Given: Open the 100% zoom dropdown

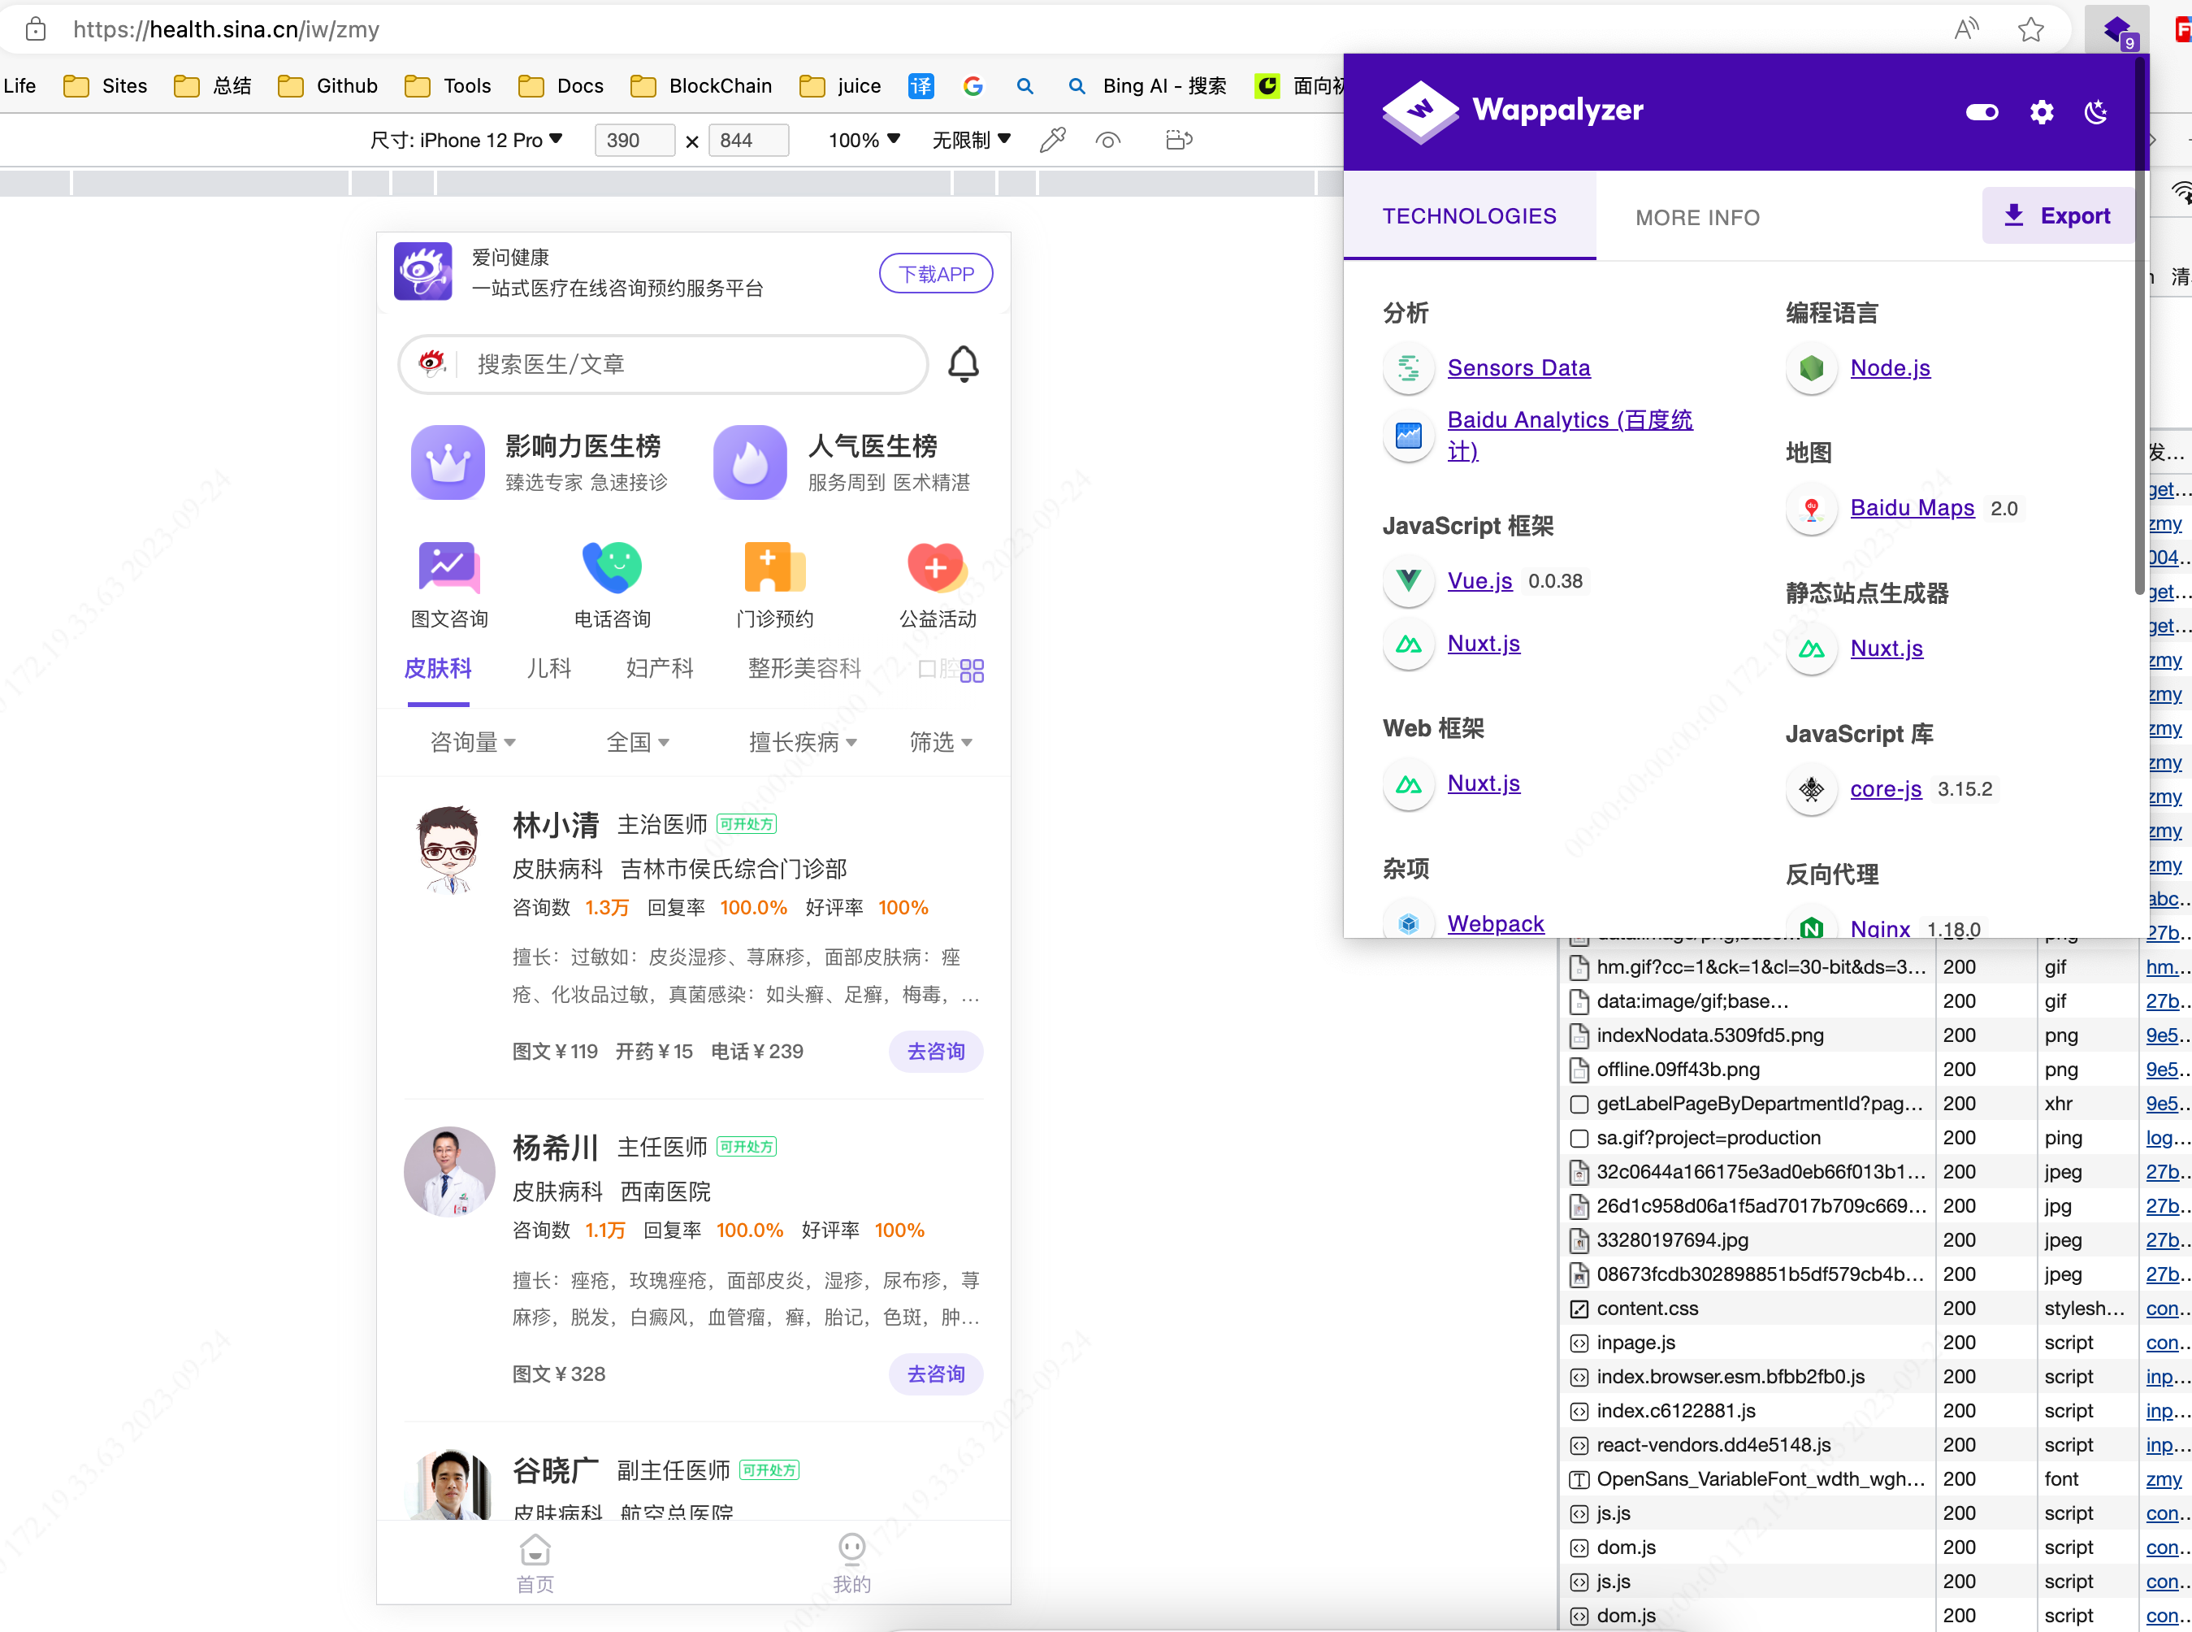Looking at the screenshot, I should [x=864, y=141].
